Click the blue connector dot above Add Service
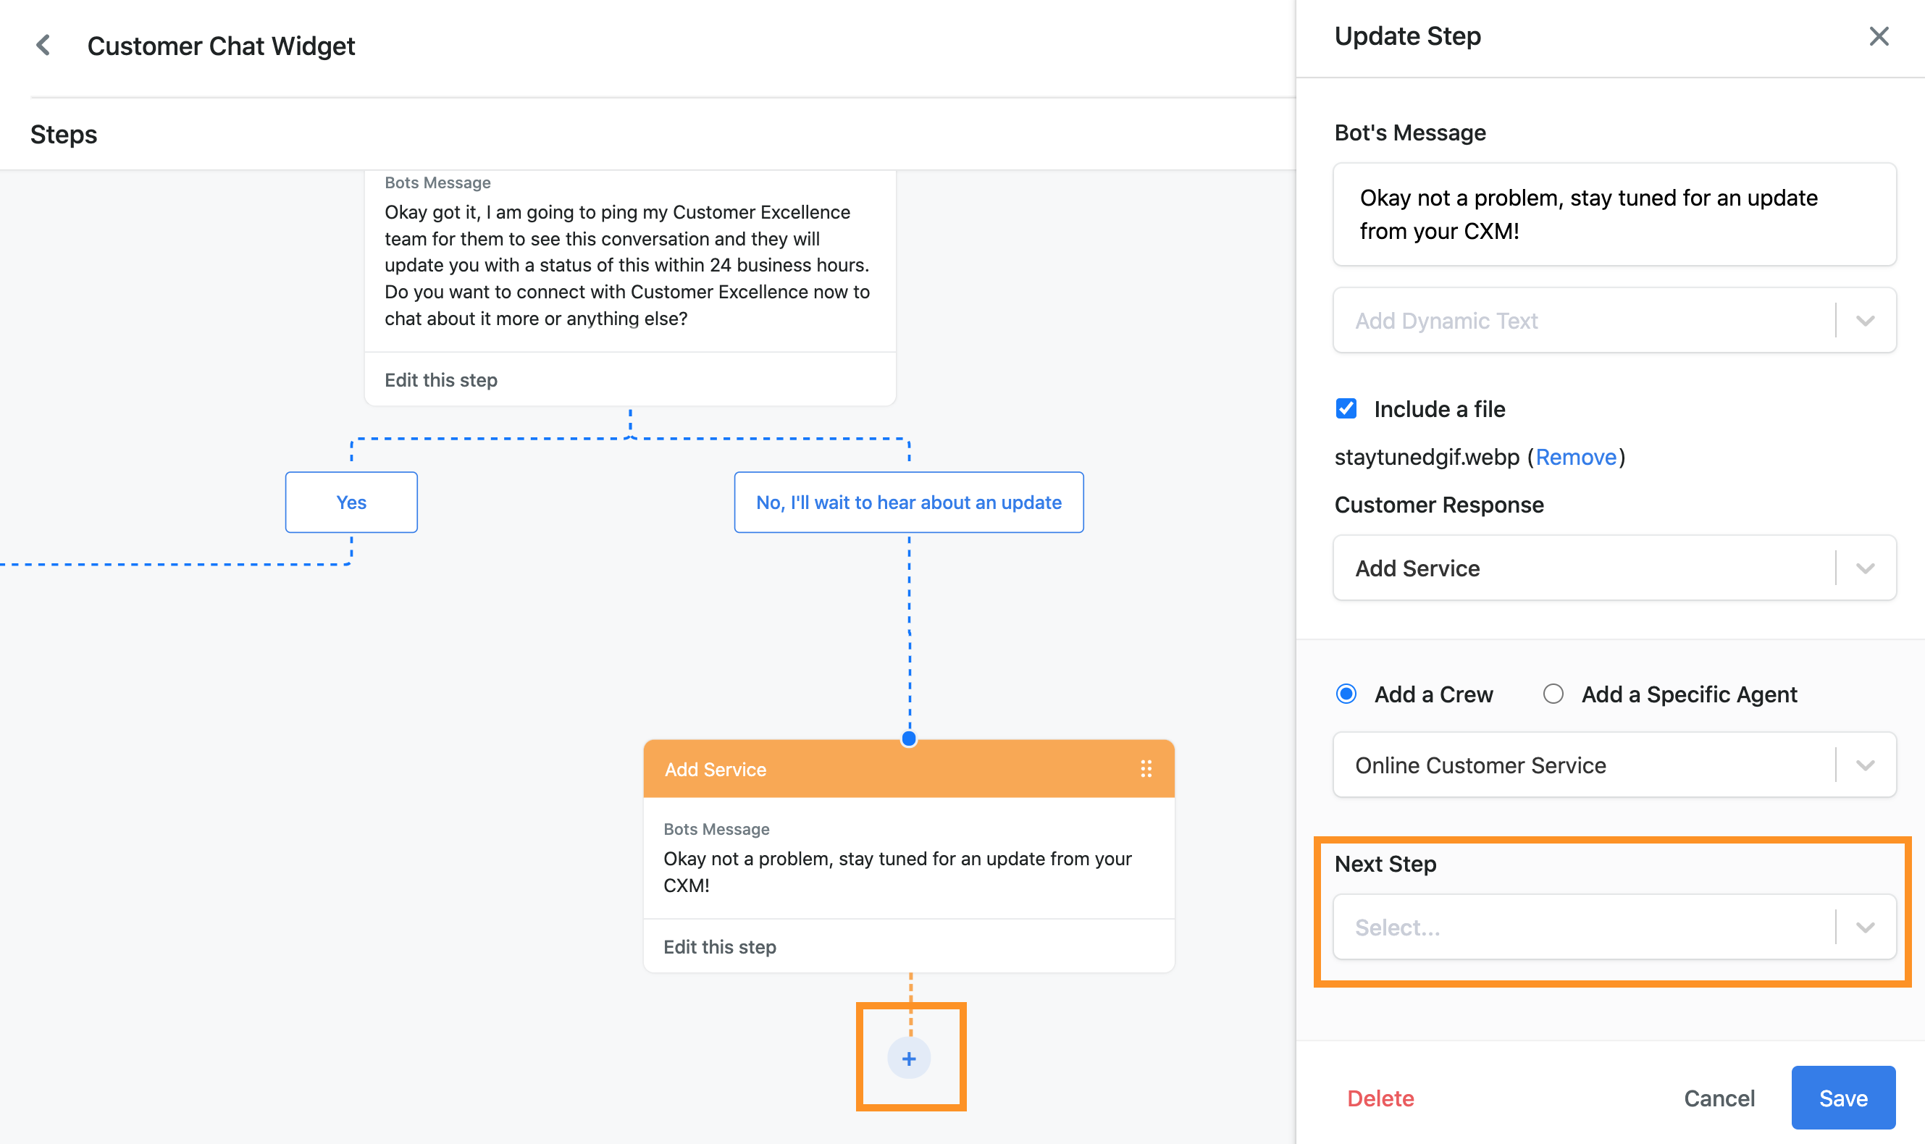The width and height of the screenshot is (1925, 1144). pyautogui.click(x=909, y=739)
